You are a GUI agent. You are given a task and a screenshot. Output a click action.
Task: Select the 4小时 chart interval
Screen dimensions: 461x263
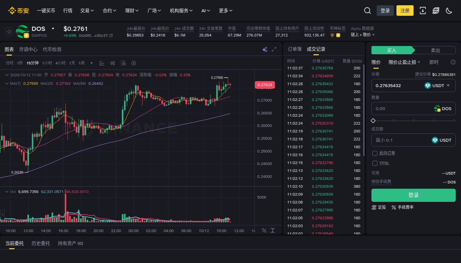click(60, 63)
